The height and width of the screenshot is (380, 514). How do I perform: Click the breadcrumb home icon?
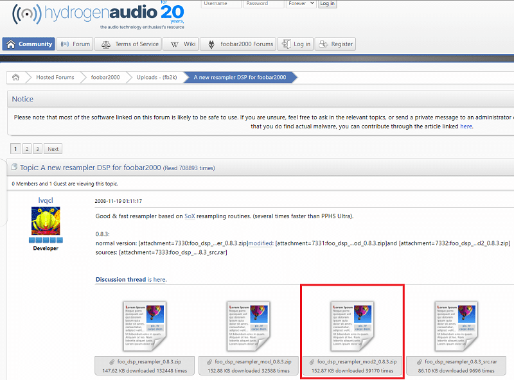(16, 76)
